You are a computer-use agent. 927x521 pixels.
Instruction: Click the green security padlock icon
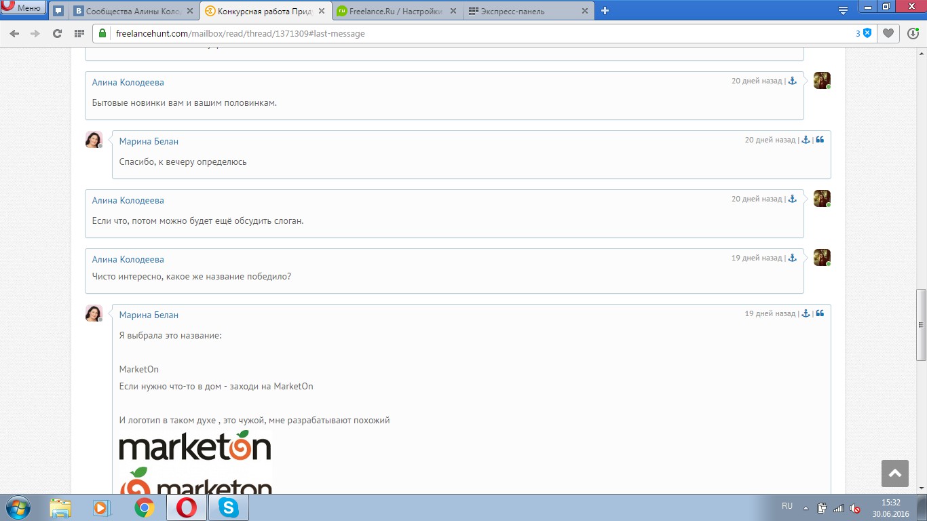[103, 33]
